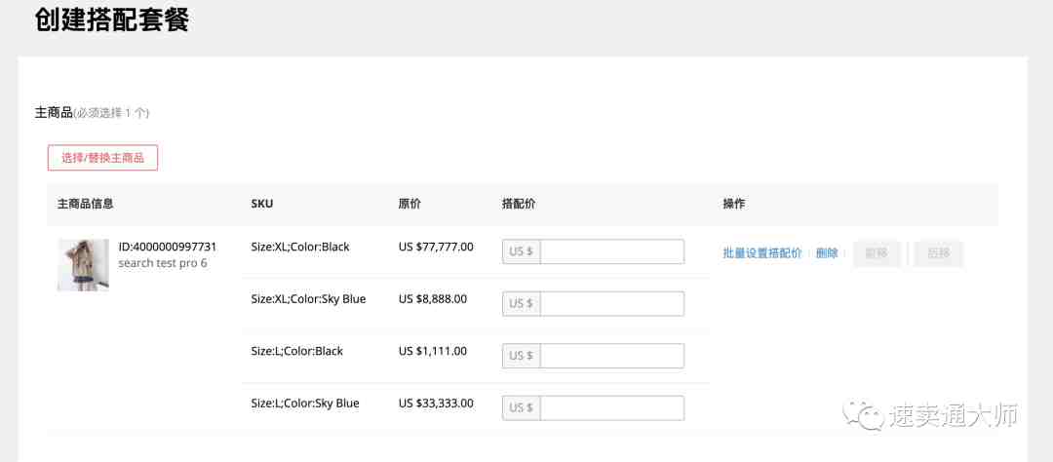Click the Size:L;Color:Black SKU cell
The width and height of the screenshot is (1053, 462).
pyautogui.click(x=296, y=351)
